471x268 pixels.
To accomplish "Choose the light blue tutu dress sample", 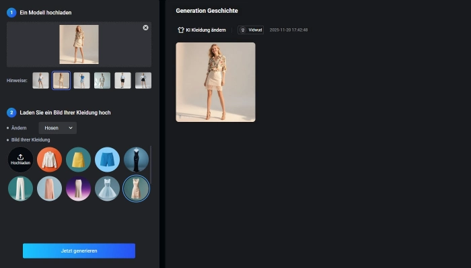I will coord(107,189).
